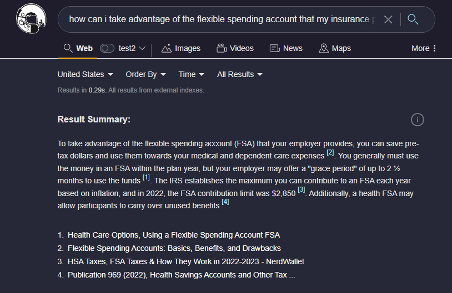Image resolution: width=452 pixels, height=293 pixels.
Task: Open the Time filter dropdown
Action: point(191,74)
